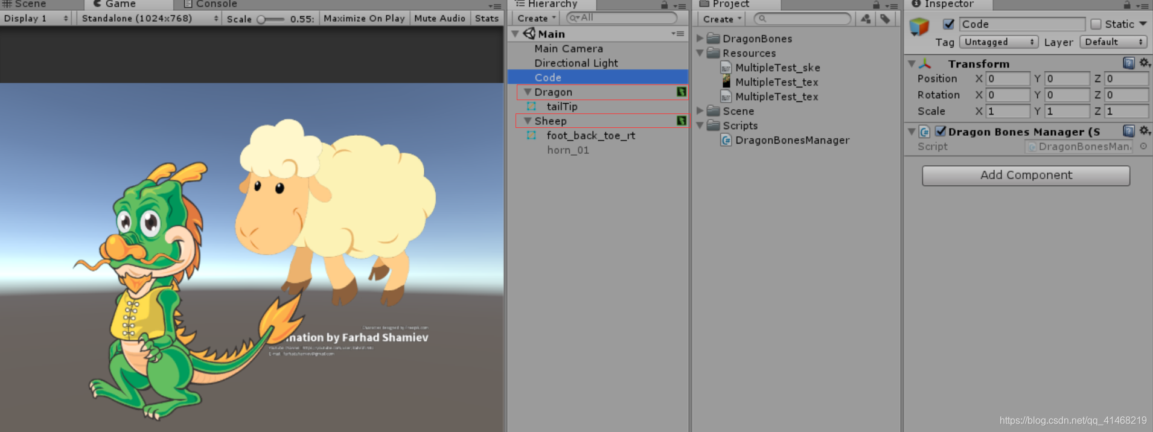Toggle the Static checkbox
Image resolution: width=1153 pixels, height=432 pixels.
click(x=1096, y=24)
